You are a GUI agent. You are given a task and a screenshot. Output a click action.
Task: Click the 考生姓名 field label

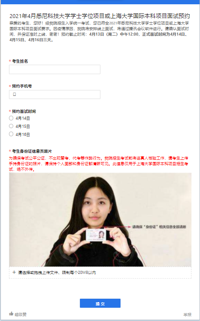(20, 61)
